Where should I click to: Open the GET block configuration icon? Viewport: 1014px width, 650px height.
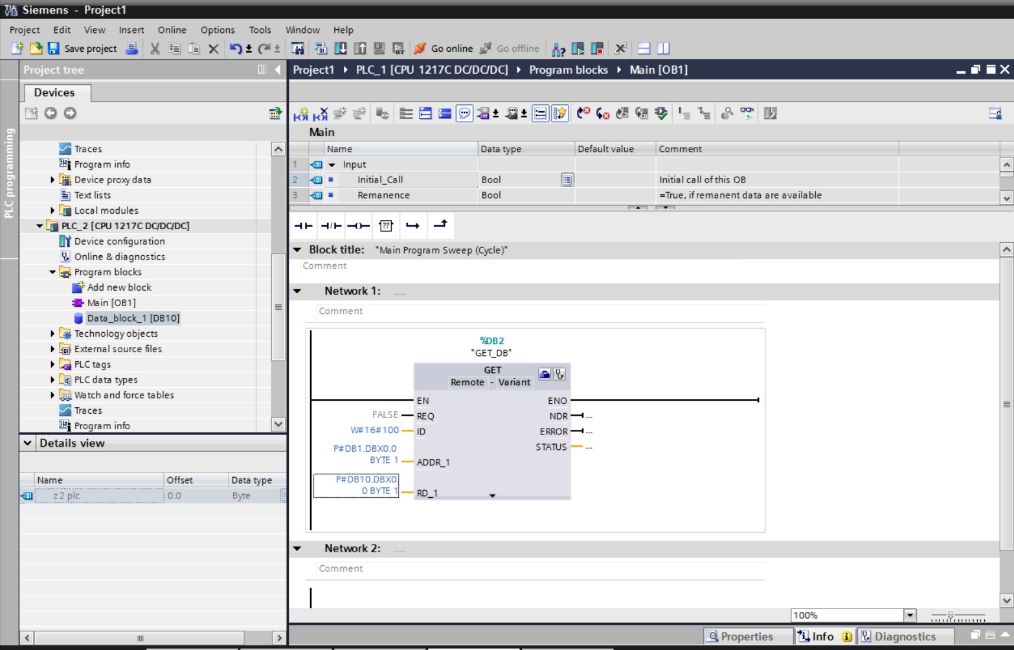[545, 374]
